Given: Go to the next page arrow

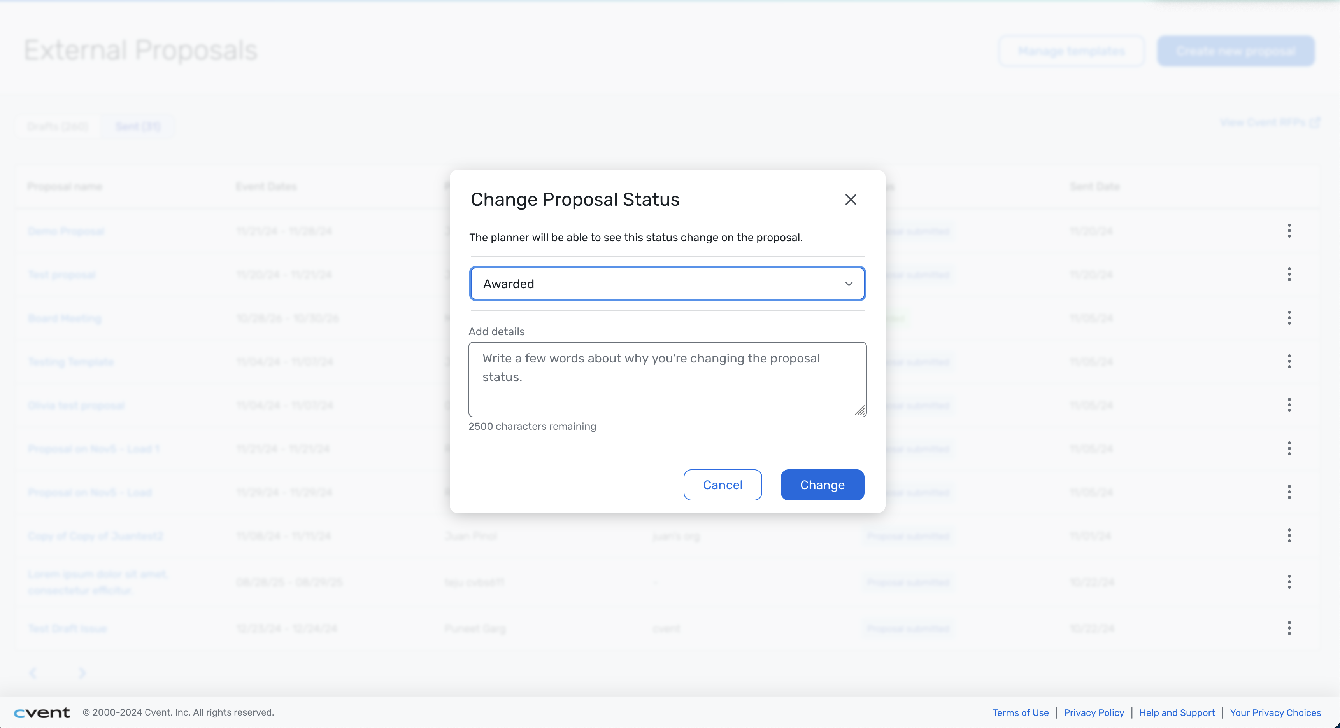Looking at the screenshot, I should point(82,673).
